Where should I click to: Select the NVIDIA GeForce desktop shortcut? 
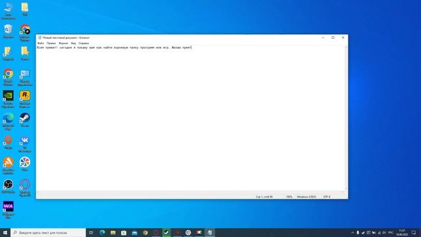click(9, 99)
